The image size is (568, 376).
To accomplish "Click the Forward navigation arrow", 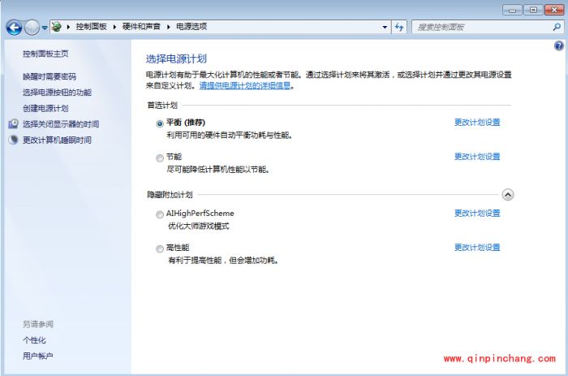I will click(32, 27).
